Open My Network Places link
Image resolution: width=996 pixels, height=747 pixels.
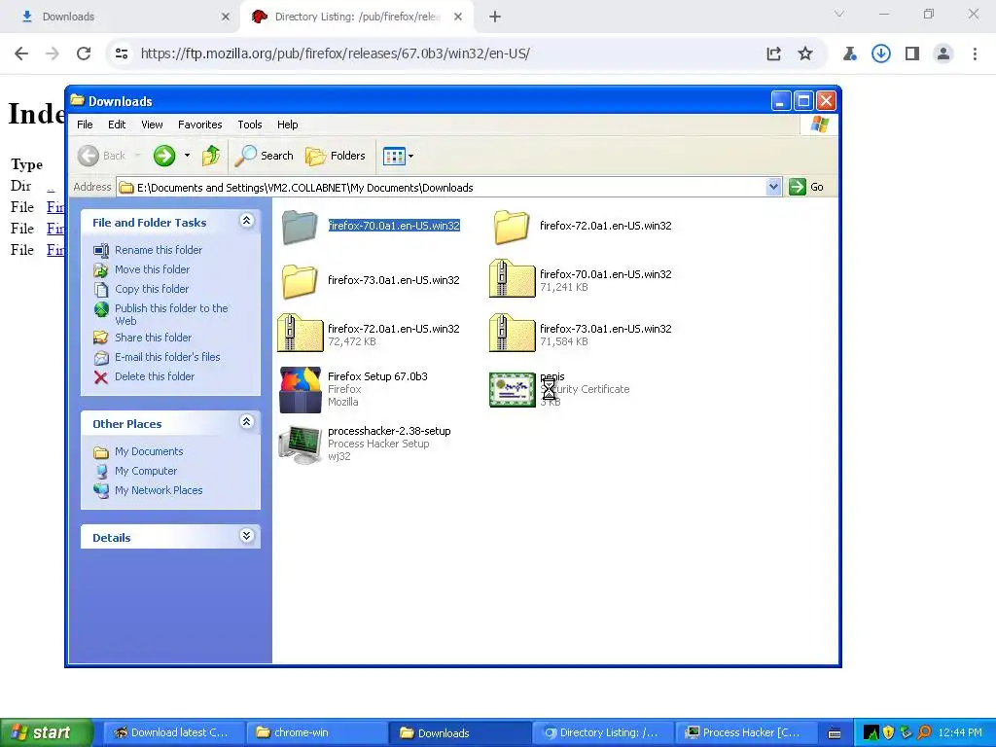pos(159,490)
